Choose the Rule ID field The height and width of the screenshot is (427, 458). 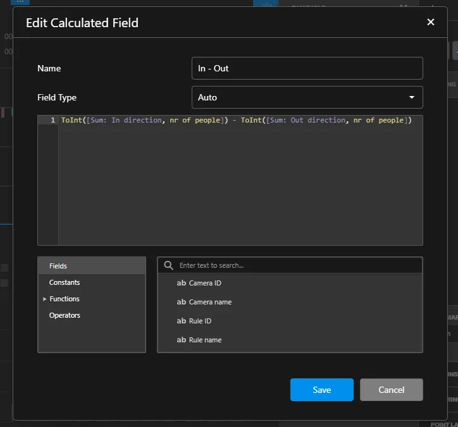click(x=290, y=321)
